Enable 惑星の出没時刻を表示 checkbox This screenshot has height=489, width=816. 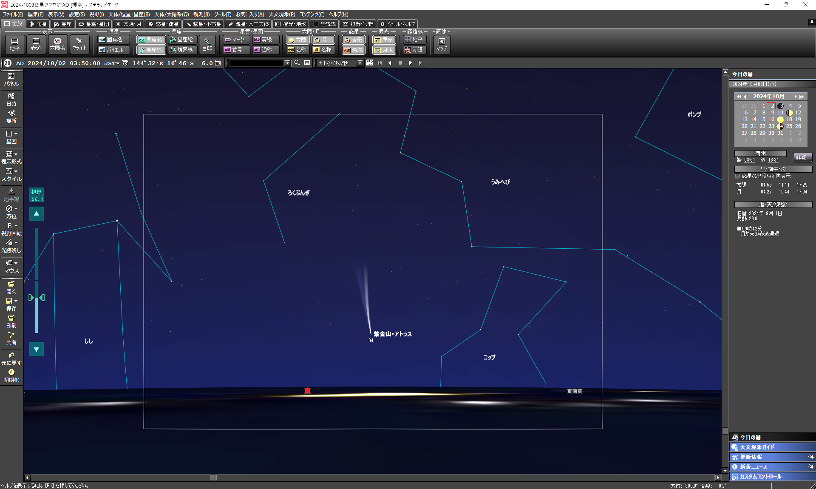tap(738, 176)
